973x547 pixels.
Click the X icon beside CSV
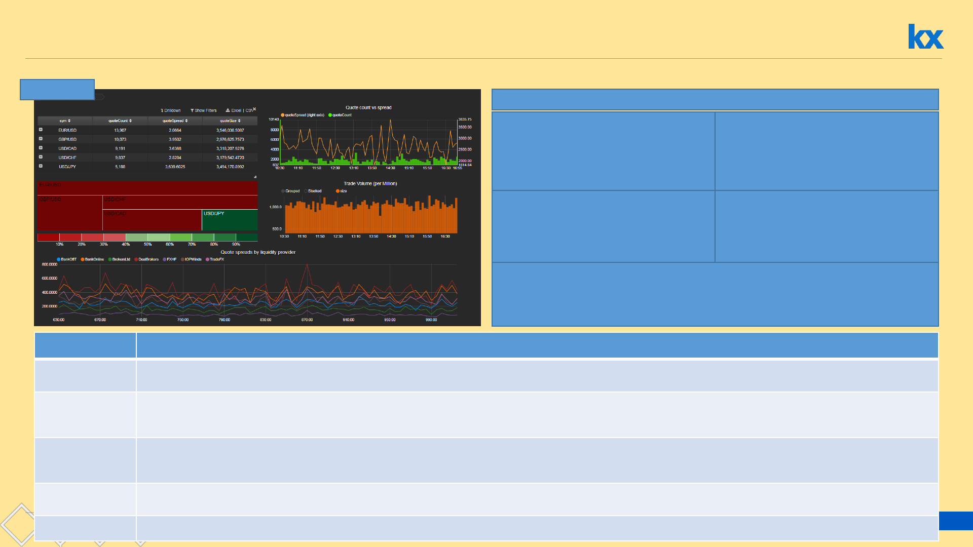pyautogui.click(x=254, y=109)
